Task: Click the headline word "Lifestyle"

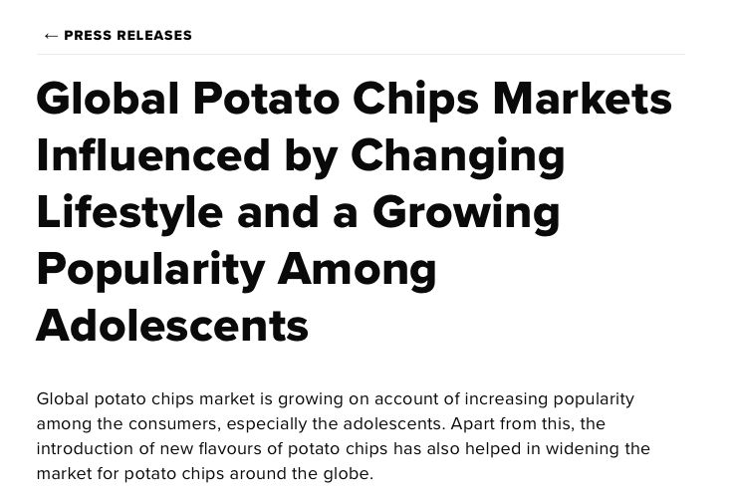Action: (128, 212)
